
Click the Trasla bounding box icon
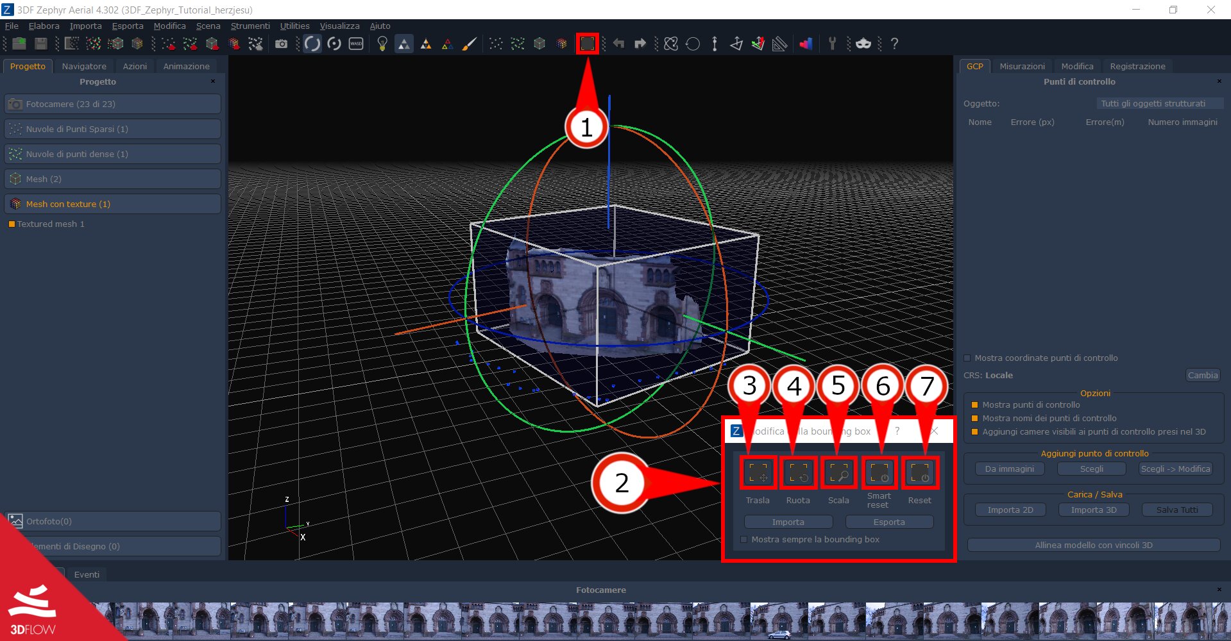click(x=758, y=472)
